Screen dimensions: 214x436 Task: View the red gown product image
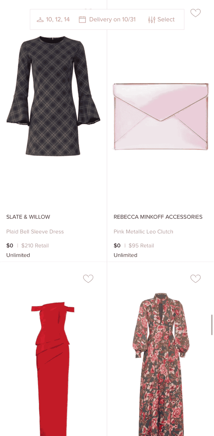[x=53, y=368]
